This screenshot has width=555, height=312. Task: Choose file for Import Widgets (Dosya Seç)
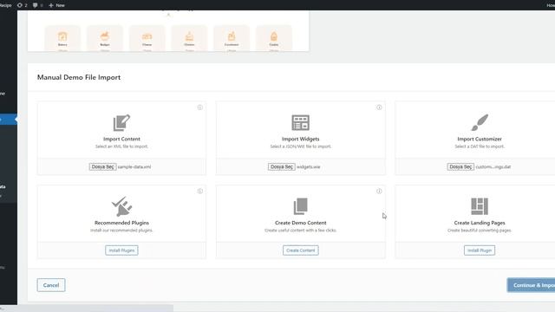[281, 166]
